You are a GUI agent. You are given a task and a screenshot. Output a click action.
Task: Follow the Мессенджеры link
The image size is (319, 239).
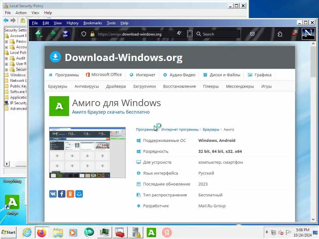pos(240,87)
